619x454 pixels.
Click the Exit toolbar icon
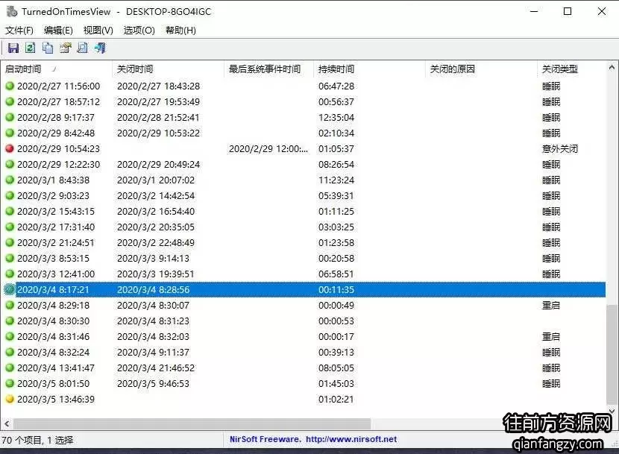pyautogui.click(x=100, y=48)
